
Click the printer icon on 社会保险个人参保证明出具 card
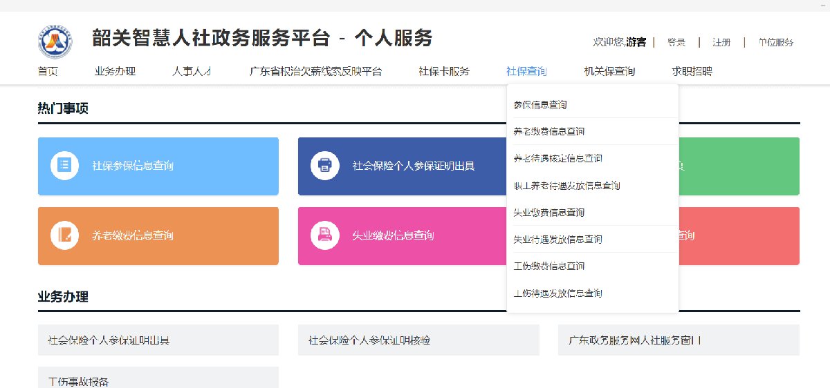click(x=325, y=166)
